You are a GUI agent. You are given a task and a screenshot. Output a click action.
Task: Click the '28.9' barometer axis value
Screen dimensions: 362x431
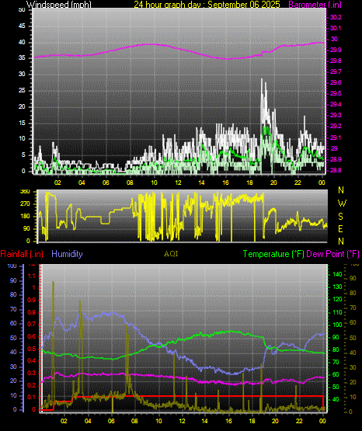336,159
